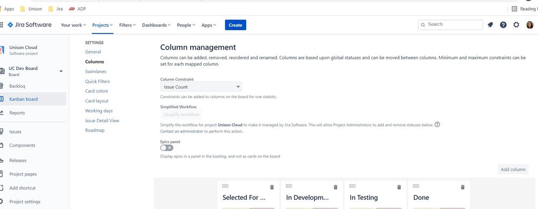This screenshot has width=538, height=209.
Task: Delete the Done column via trash icon
Action: (x=463, y=187)
